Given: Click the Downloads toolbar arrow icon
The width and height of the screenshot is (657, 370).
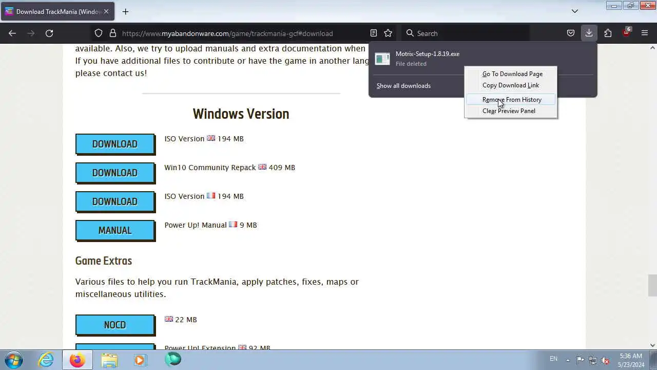Looking at the screenshot, I should coord(589,33).
